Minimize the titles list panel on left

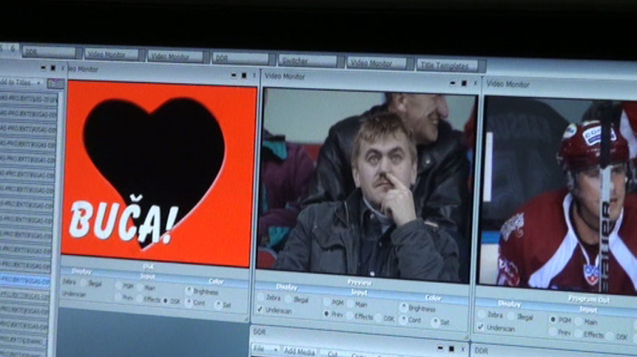pyautogui.click(x=43, y=68)
